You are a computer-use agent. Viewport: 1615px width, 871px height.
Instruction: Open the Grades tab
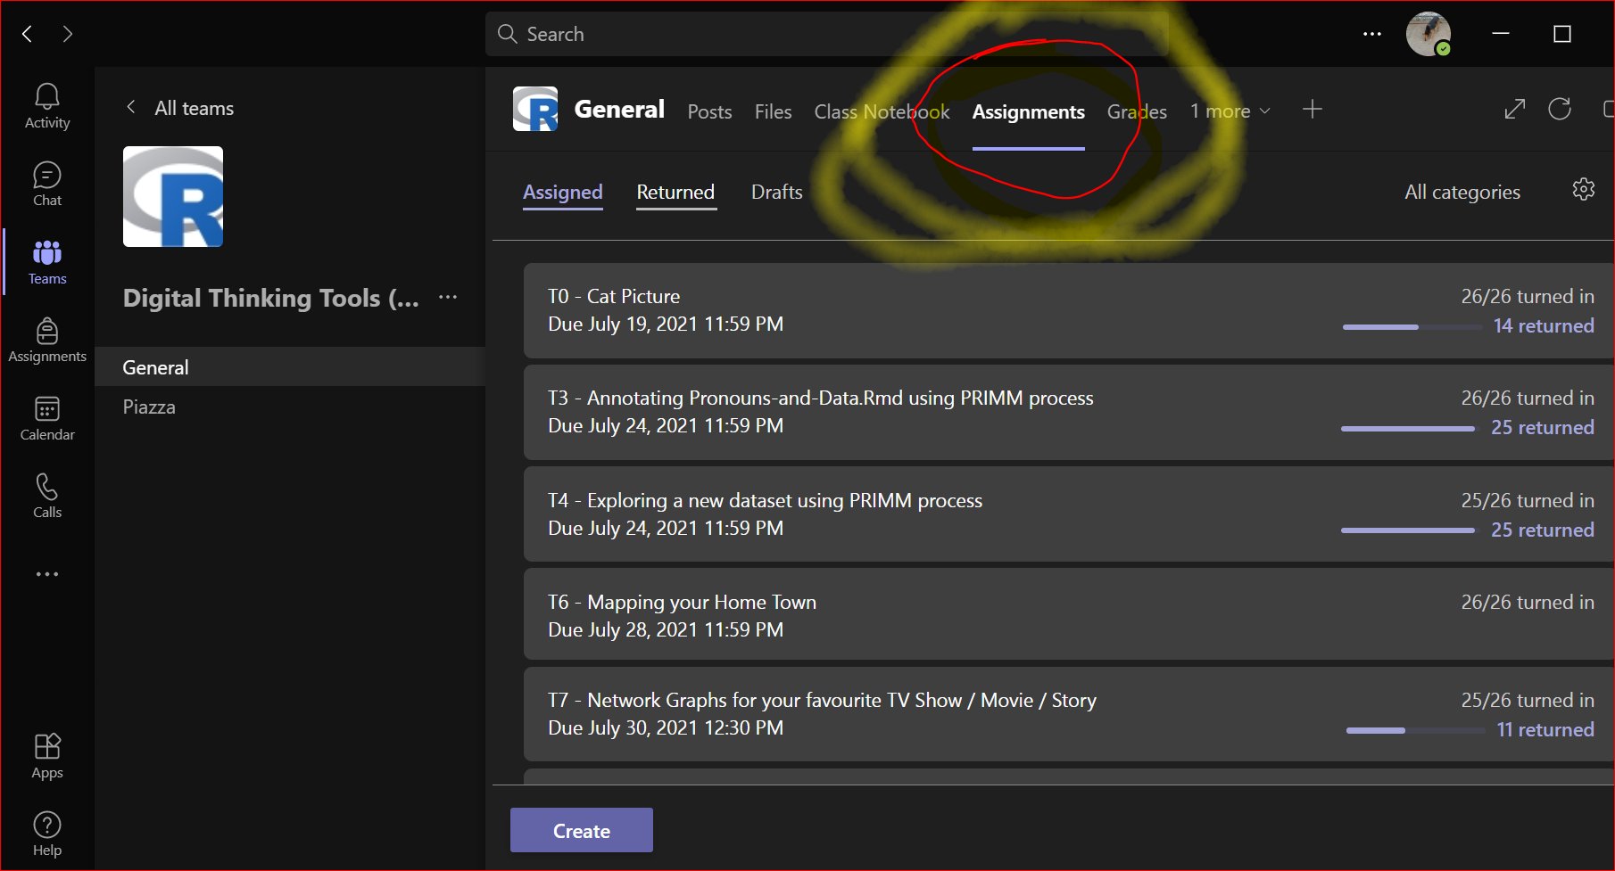pyautogui.click(x=1137, y=111)
